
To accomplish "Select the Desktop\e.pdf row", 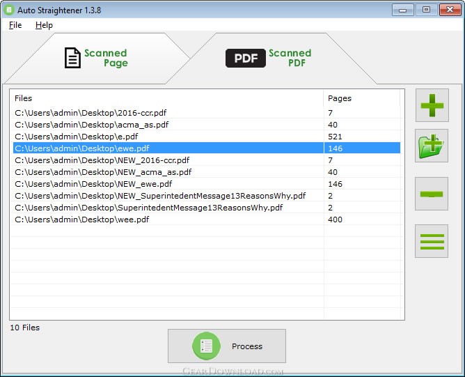I will tap(207, 137).
